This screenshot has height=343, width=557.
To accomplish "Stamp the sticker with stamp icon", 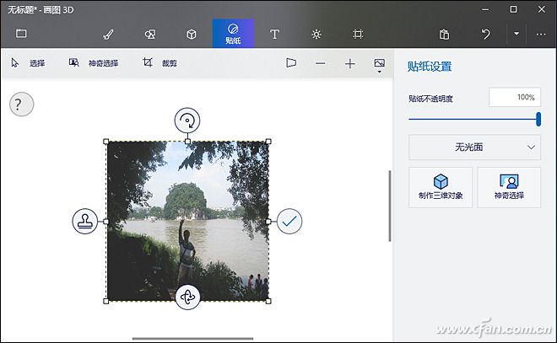I will 85,222.
